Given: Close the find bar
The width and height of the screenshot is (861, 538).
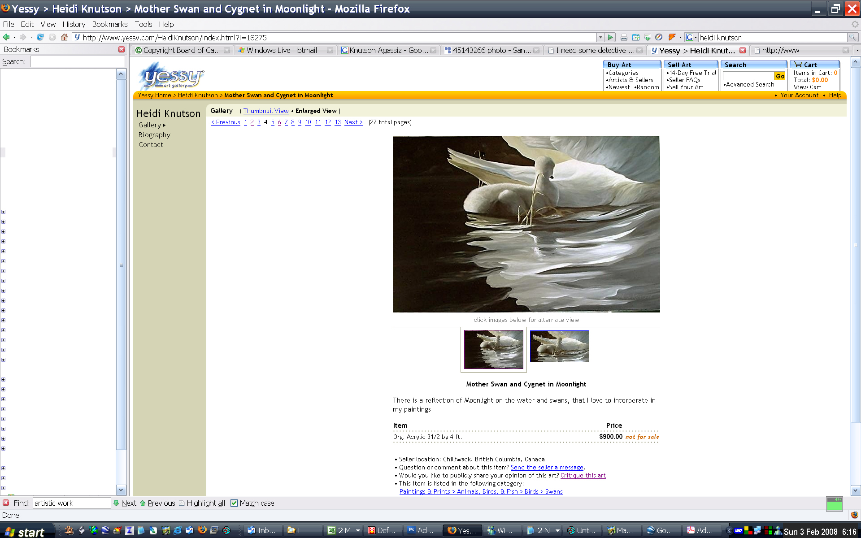Looking at the screenshot, I should 6,503.
